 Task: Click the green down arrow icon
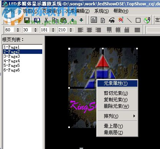81,20
